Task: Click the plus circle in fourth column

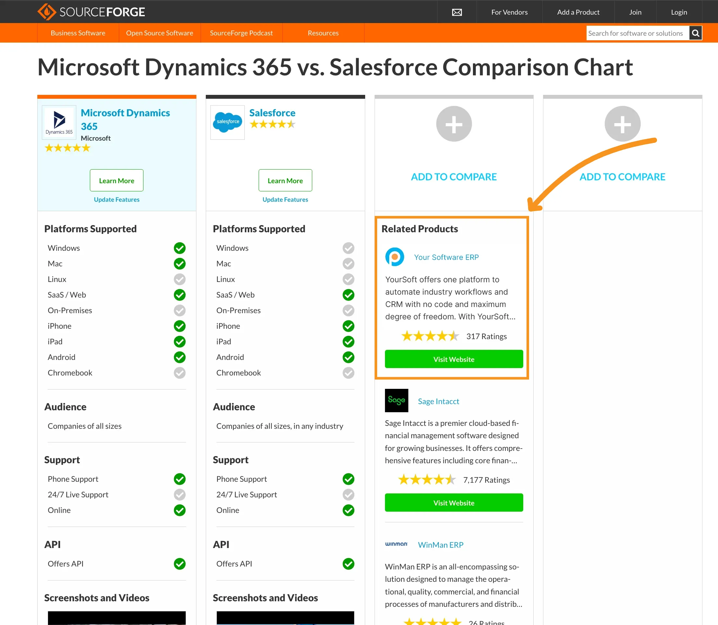Action: coord(623,124)
